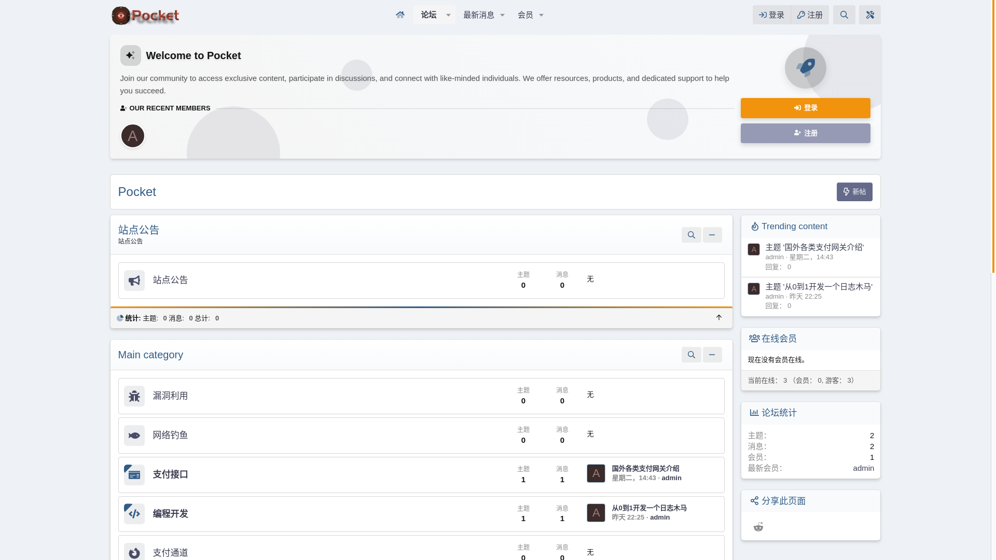Click avatar for second trending item

click(754, 289)
